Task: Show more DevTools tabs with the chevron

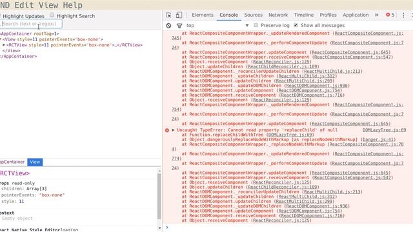Action: click(377, 15)
